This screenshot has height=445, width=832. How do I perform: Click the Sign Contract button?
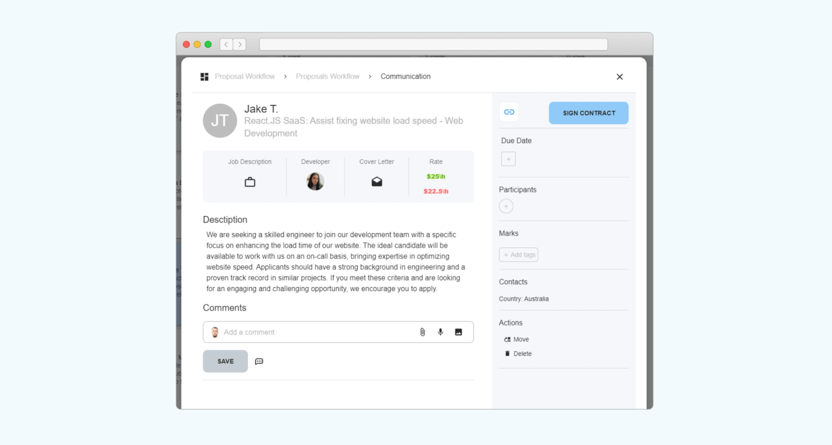(589, 113)
